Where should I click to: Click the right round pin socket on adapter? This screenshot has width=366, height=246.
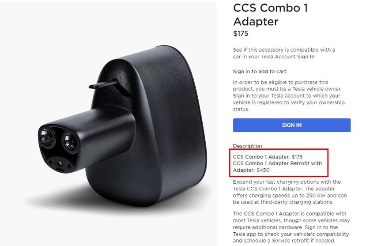click(70, 141)
